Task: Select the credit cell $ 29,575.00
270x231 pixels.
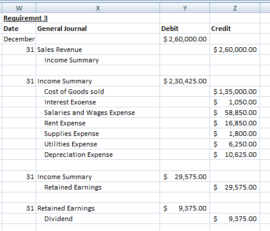Action: 235,187
